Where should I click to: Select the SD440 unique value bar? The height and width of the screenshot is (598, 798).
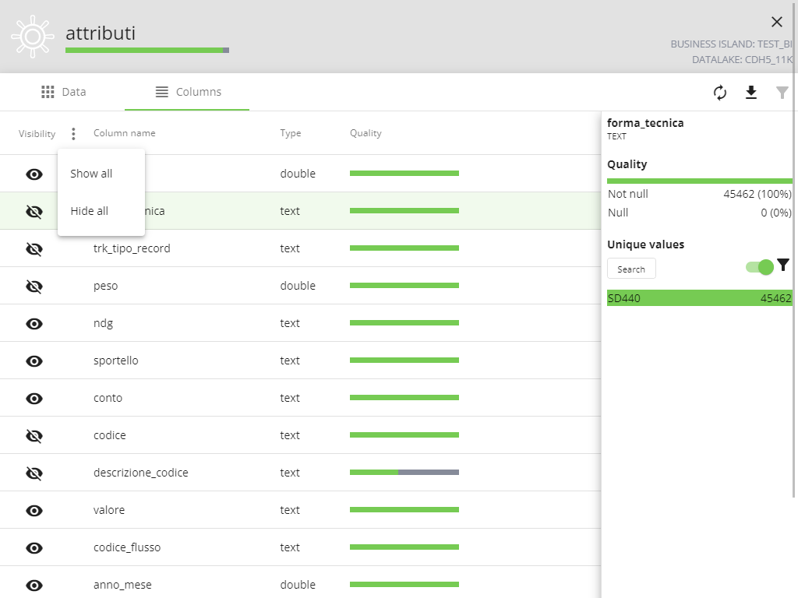(x=699, y=297)
